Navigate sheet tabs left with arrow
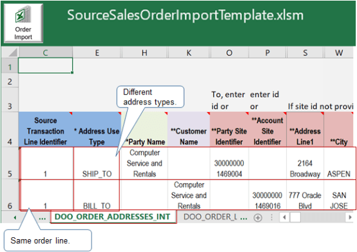Screen dimensions: 357x252 (x=15, y=218)
